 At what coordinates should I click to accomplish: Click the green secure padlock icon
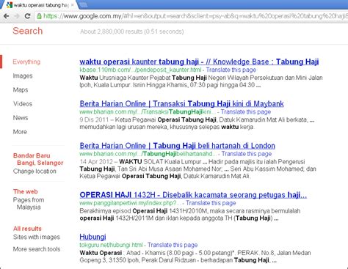coord(39,16)
